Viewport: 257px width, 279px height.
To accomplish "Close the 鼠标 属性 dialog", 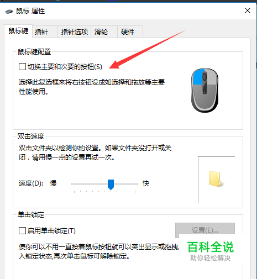I will (x=248, y=10).
